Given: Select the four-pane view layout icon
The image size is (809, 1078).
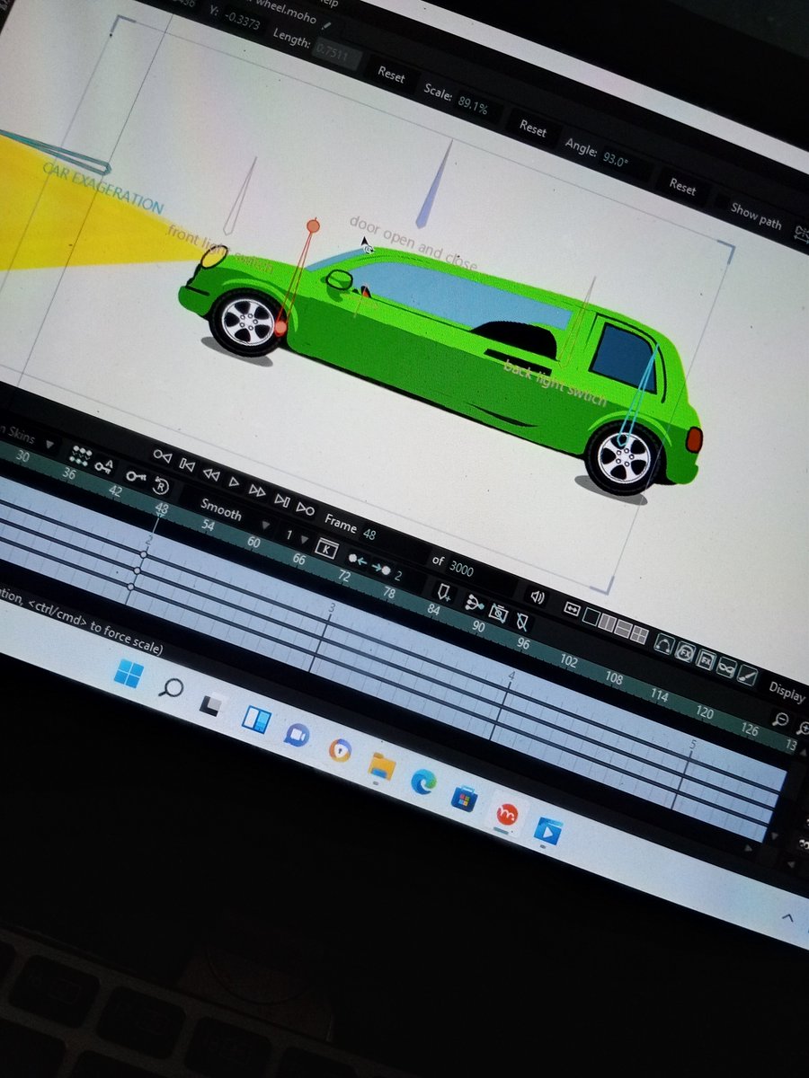Looking at the screenshot, I should tap(639, 635).
